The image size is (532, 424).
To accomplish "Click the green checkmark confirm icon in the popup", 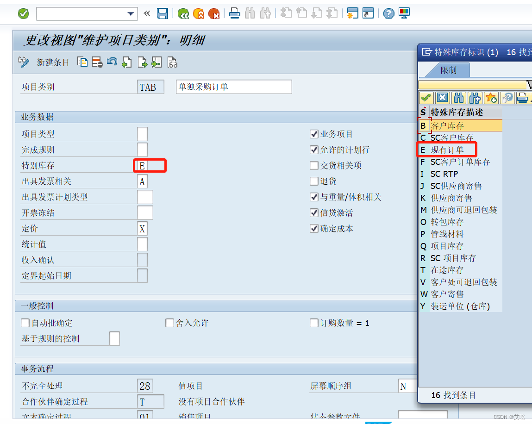I will (x=426, y=98).
